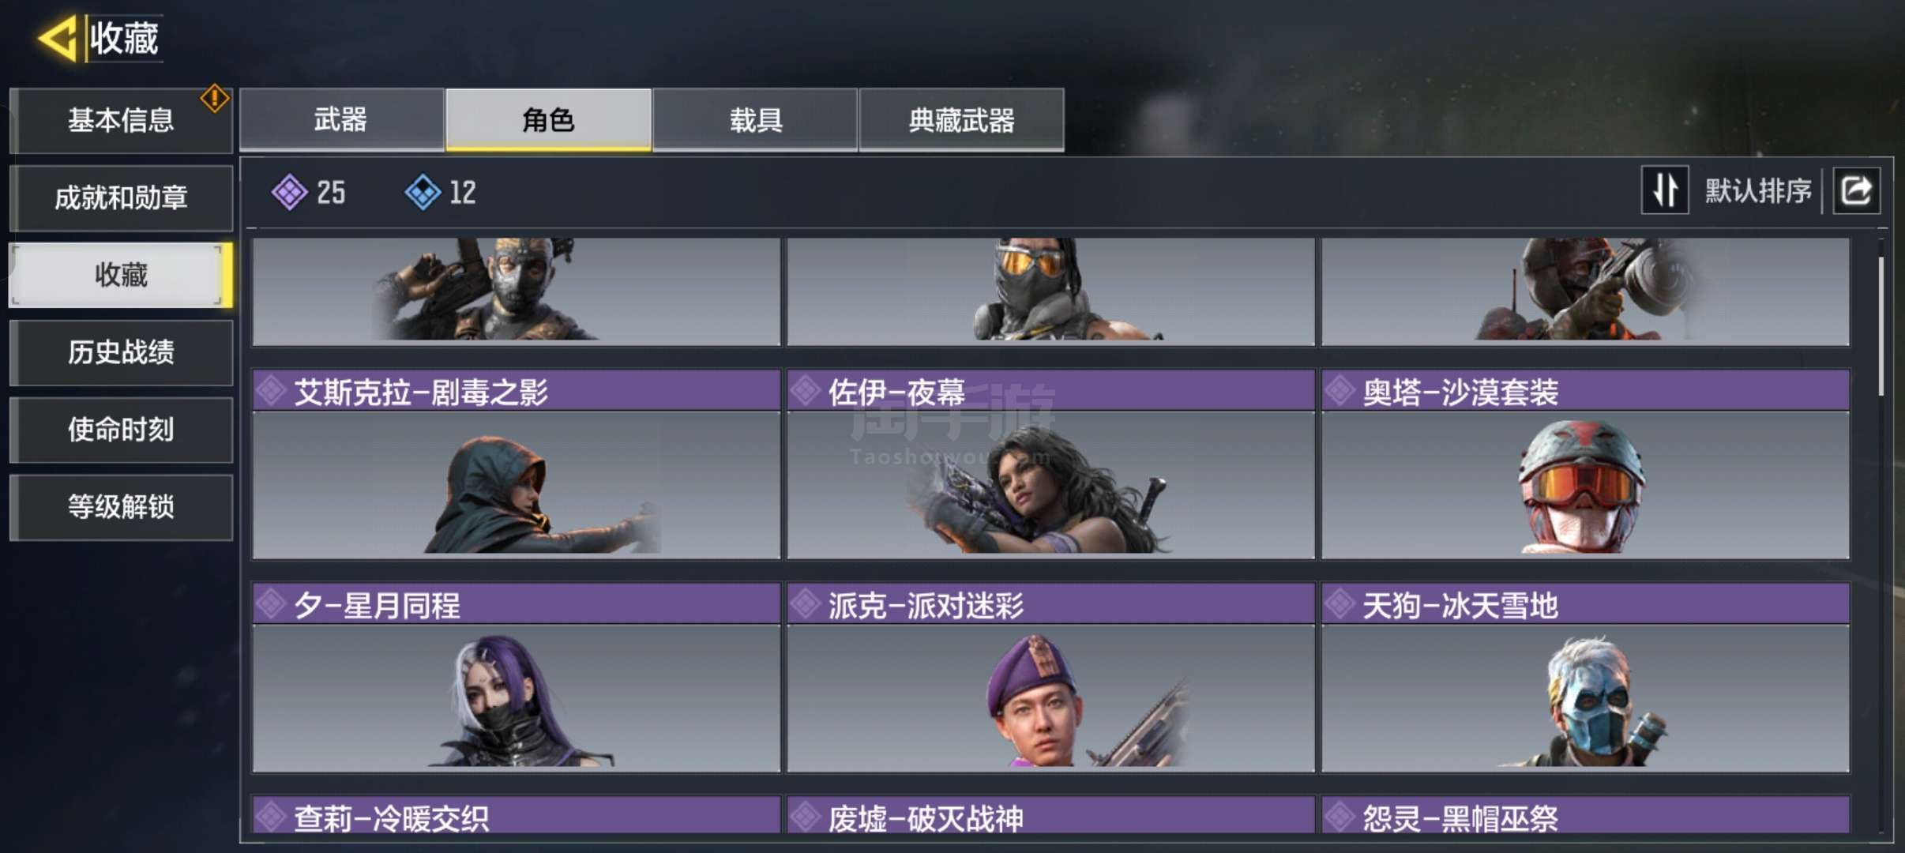Select the 角色 tab
The image size is (1905, 853).
tap(549, 119)
